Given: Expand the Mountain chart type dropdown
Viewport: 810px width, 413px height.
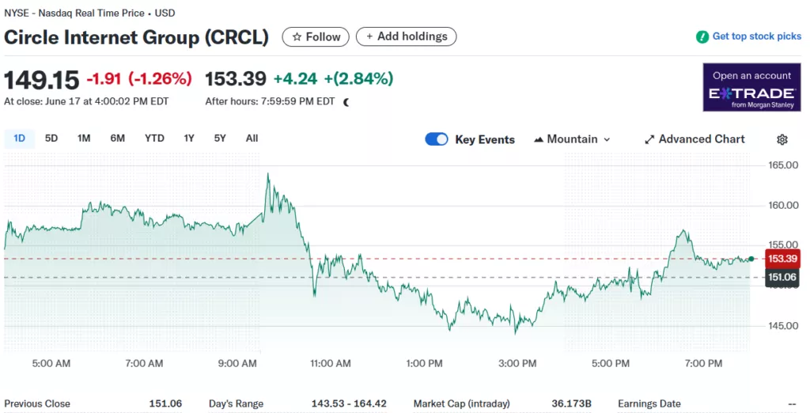Looking at the screenshot, I should pos(607,139).
